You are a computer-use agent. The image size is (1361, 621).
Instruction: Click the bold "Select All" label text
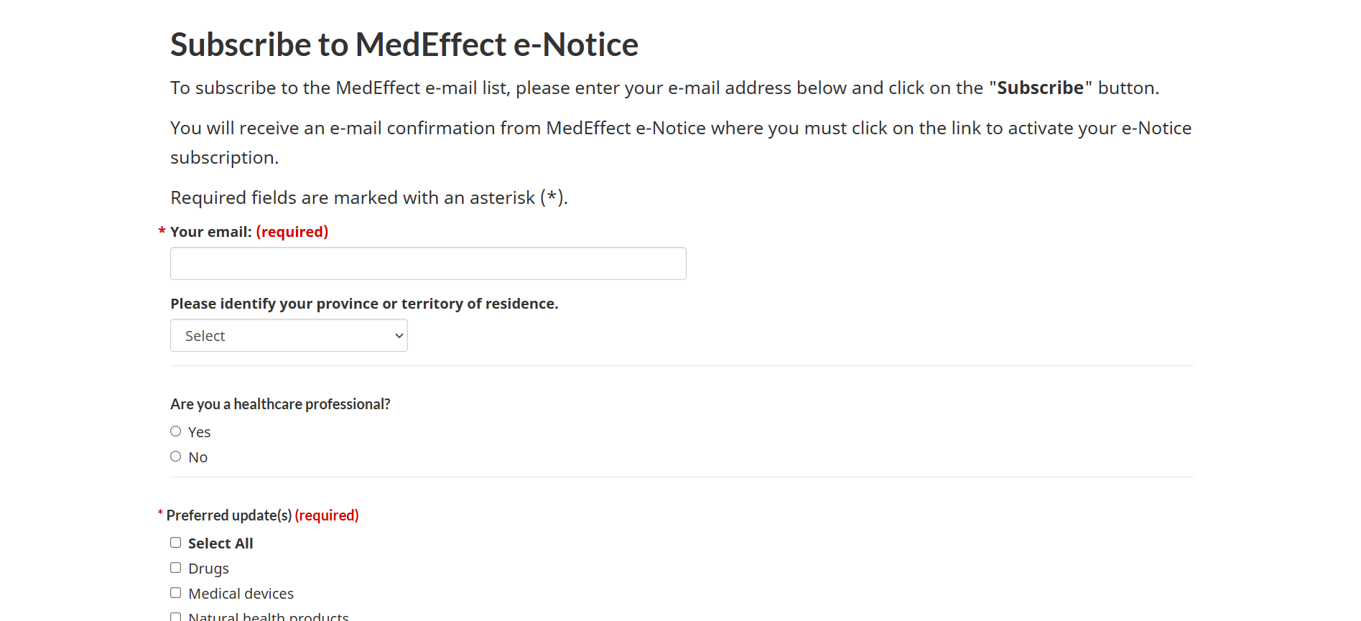(x=220, y=543)
